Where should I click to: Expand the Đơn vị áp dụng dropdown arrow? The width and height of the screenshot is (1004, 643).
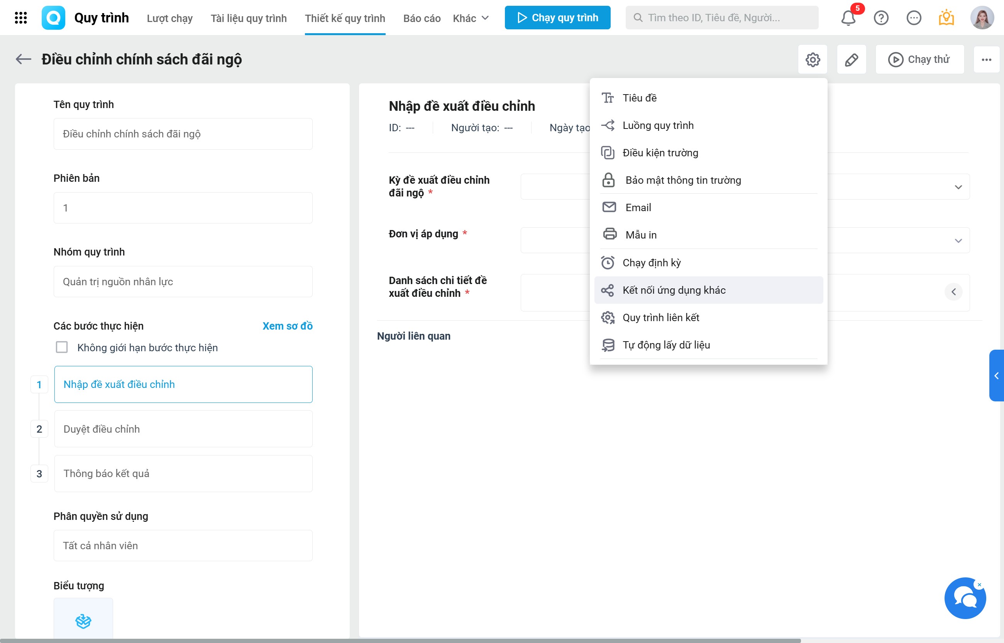point(958,240)
